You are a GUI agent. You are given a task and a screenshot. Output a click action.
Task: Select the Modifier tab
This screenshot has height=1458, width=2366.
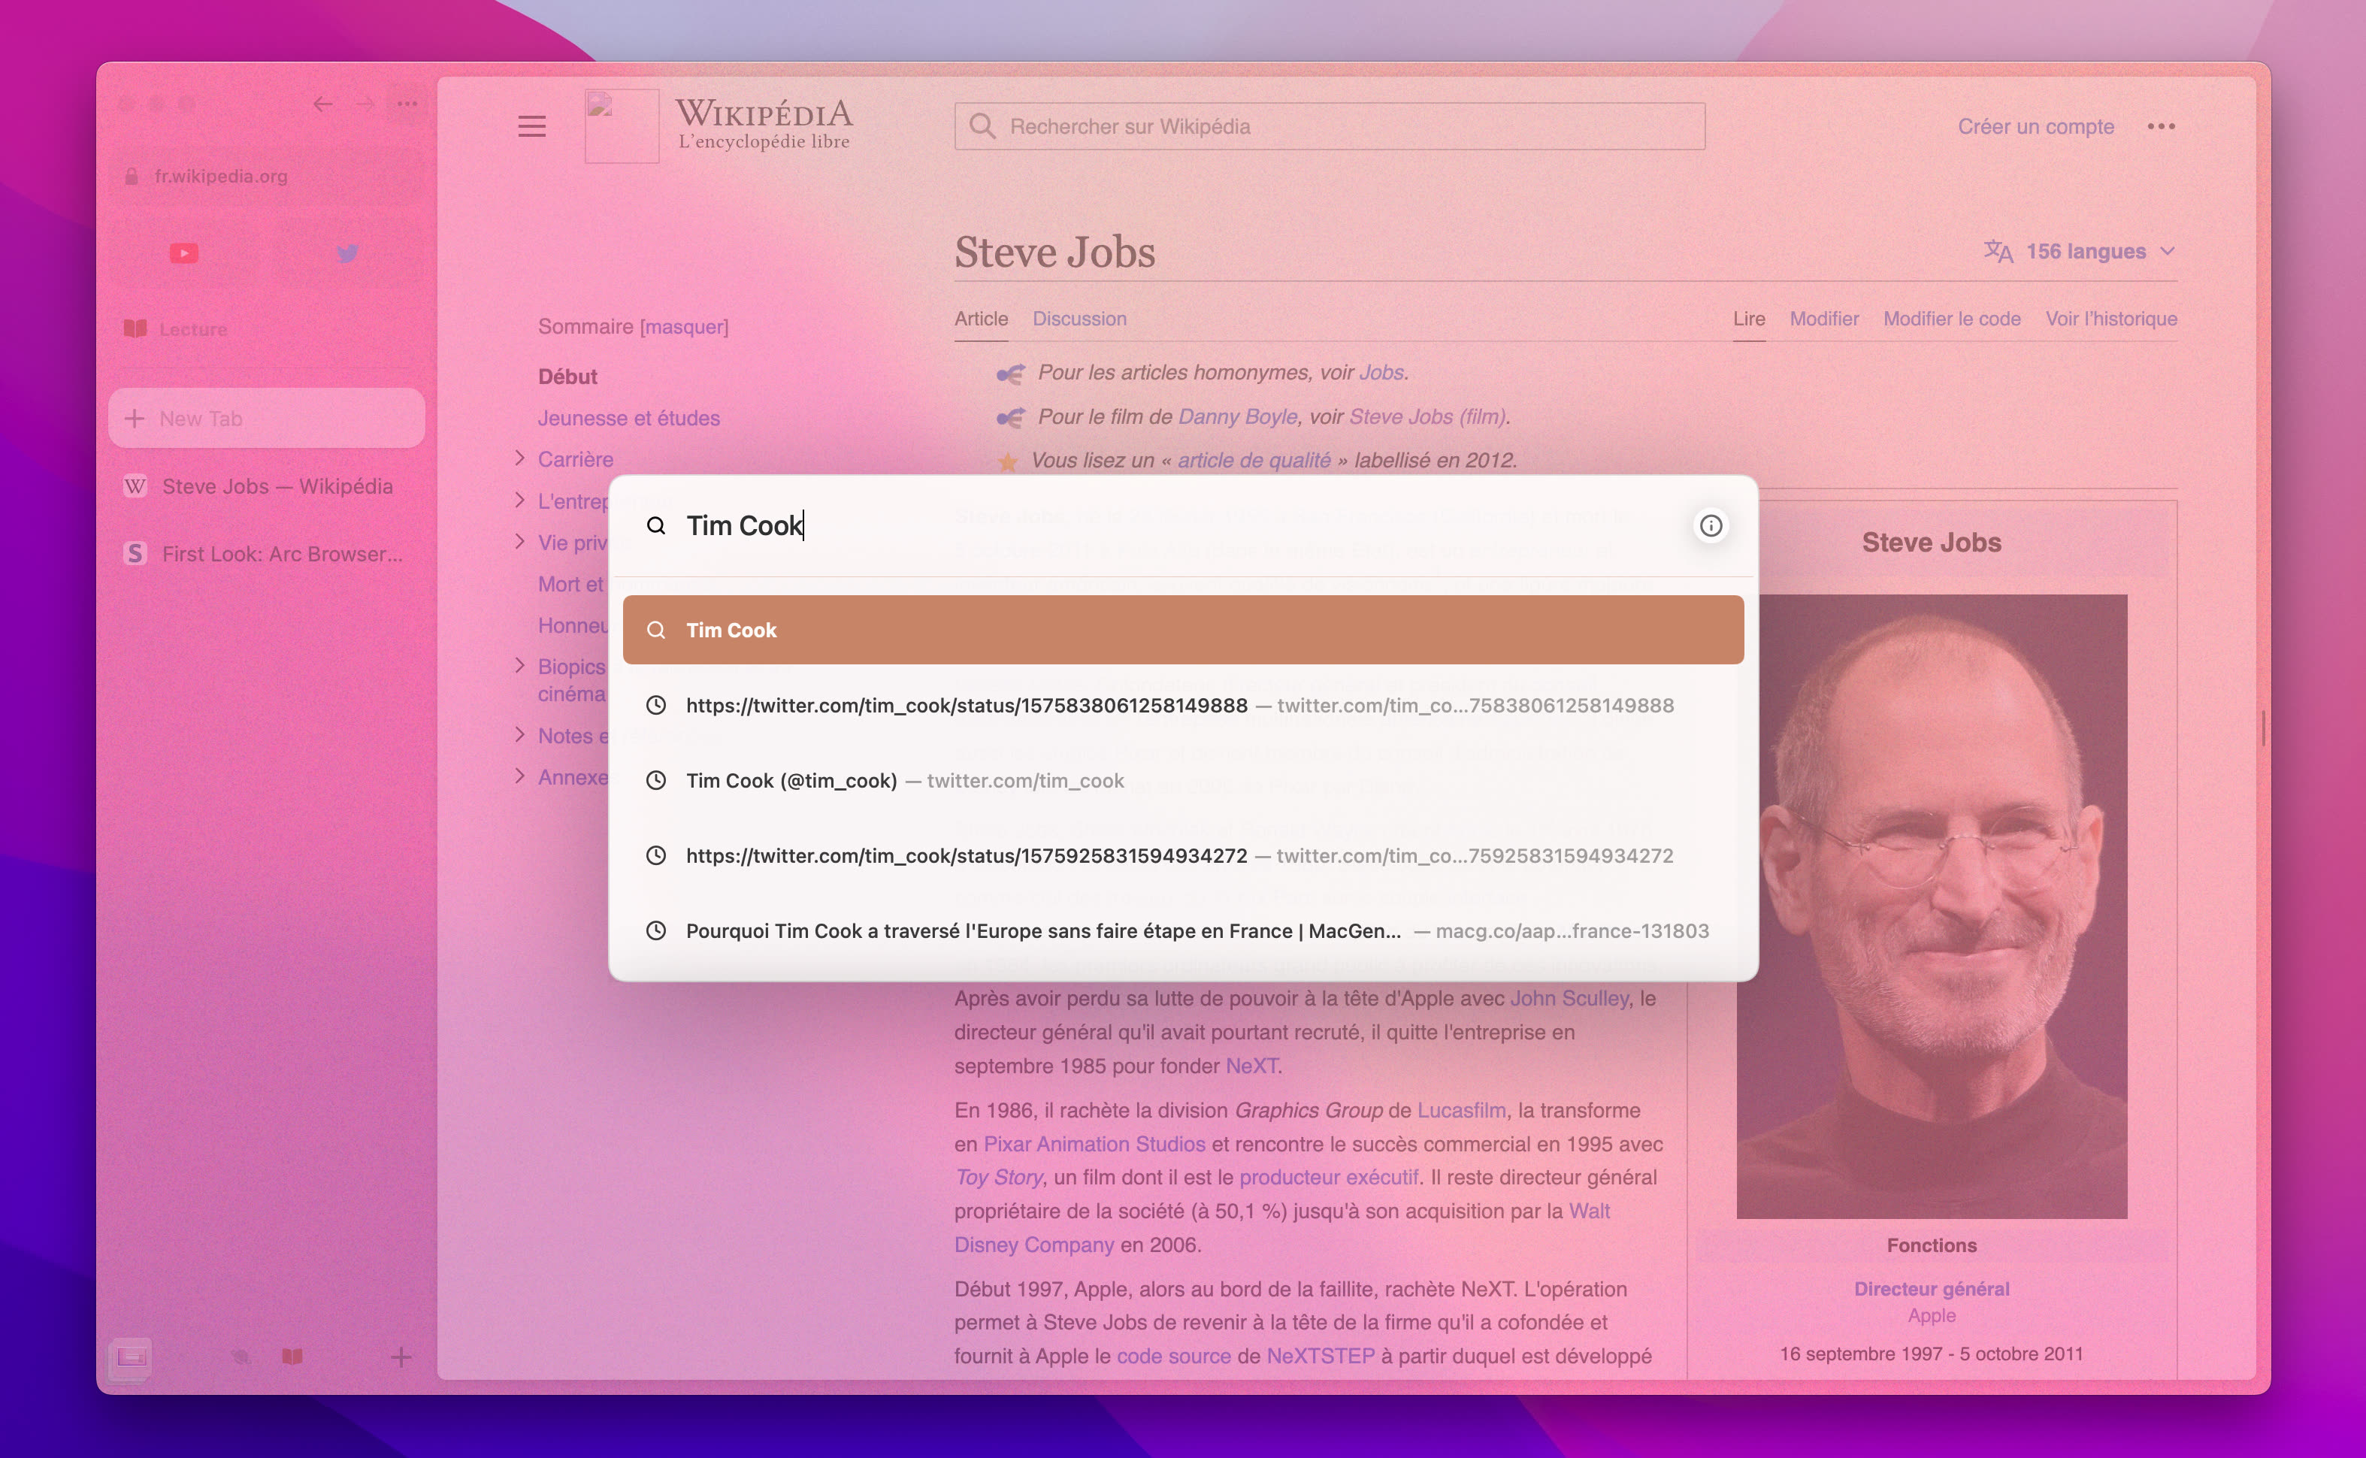pos(1824,319)
